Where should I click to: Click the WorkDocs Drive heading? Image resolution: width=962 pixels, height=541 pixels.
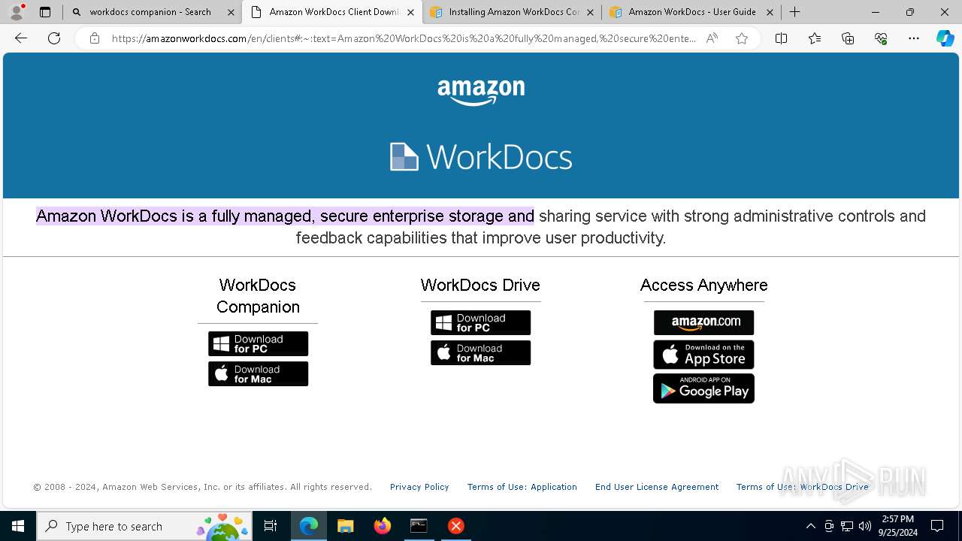click(x=480, y=286)
